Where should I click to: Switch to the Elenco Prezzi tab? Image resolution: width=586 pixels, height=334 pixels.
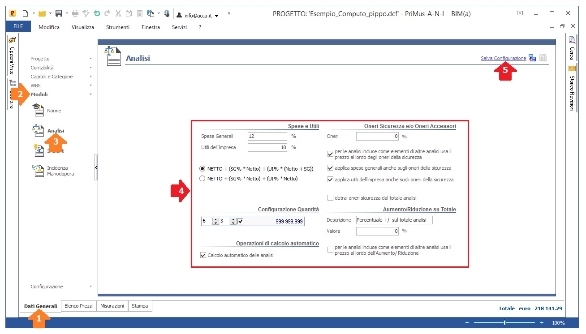tap(78, 306)
